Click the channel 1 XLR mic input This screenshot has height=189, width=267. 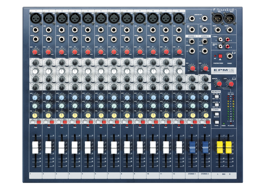35,19
